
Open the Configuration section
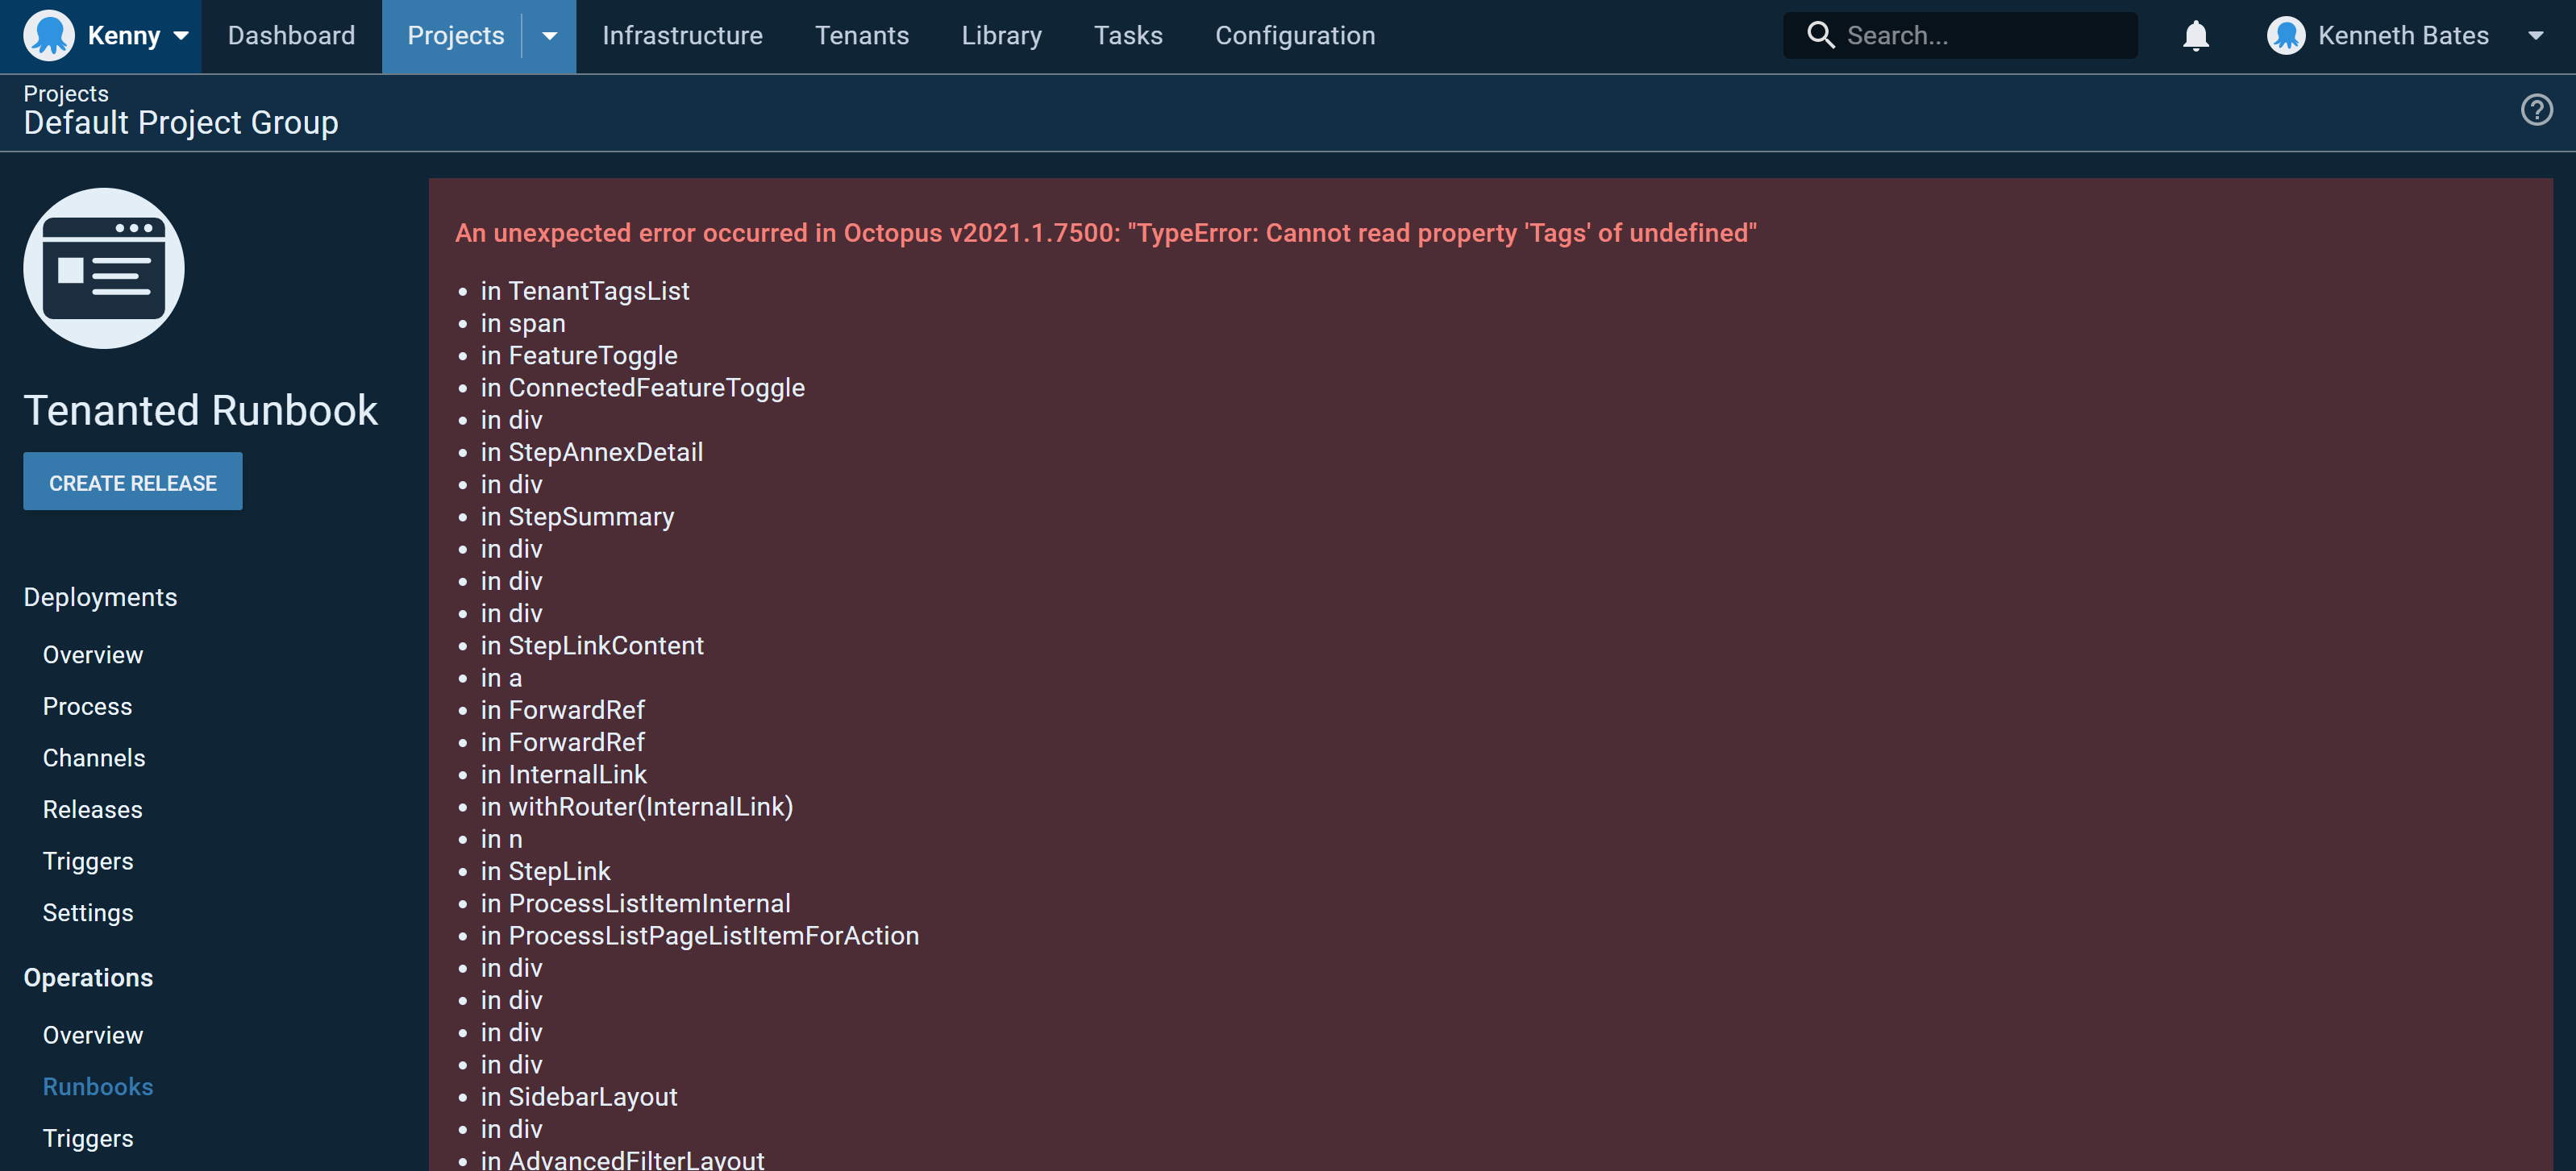click(1295, 35)
